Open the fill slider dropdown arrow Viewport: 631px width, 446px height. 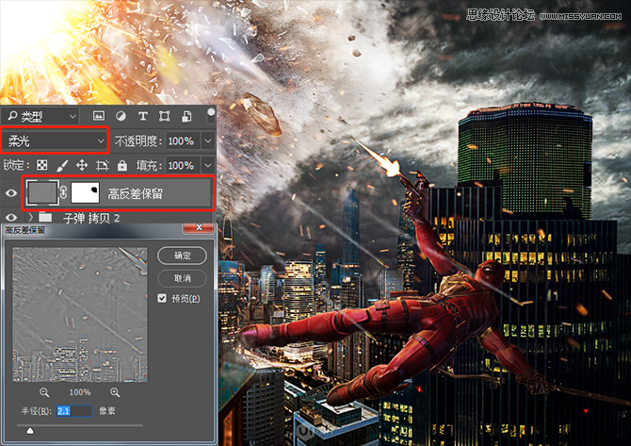click(207, 165)
